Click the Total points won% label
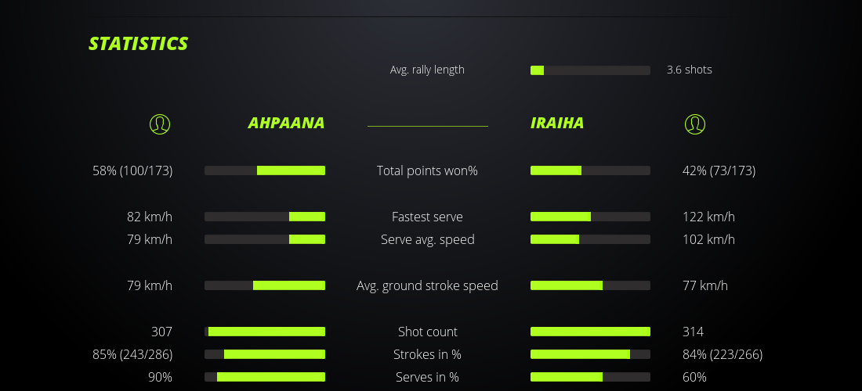The width and height of the screenshot is (862, 391). tap(427, 170)
